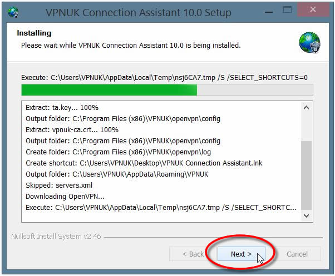This screenshot has height=276, width=335.
Task: Select 'Extract: vpnuk-ca.crt... 100%' line
Action: tap(72, 130)
